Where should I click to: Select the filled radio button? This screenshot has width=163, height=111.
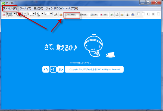(x=153, y=14)
